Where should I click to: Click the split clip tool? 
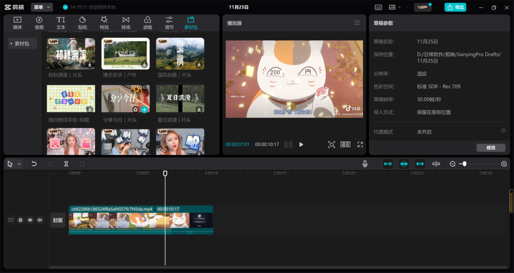[66, 164]
